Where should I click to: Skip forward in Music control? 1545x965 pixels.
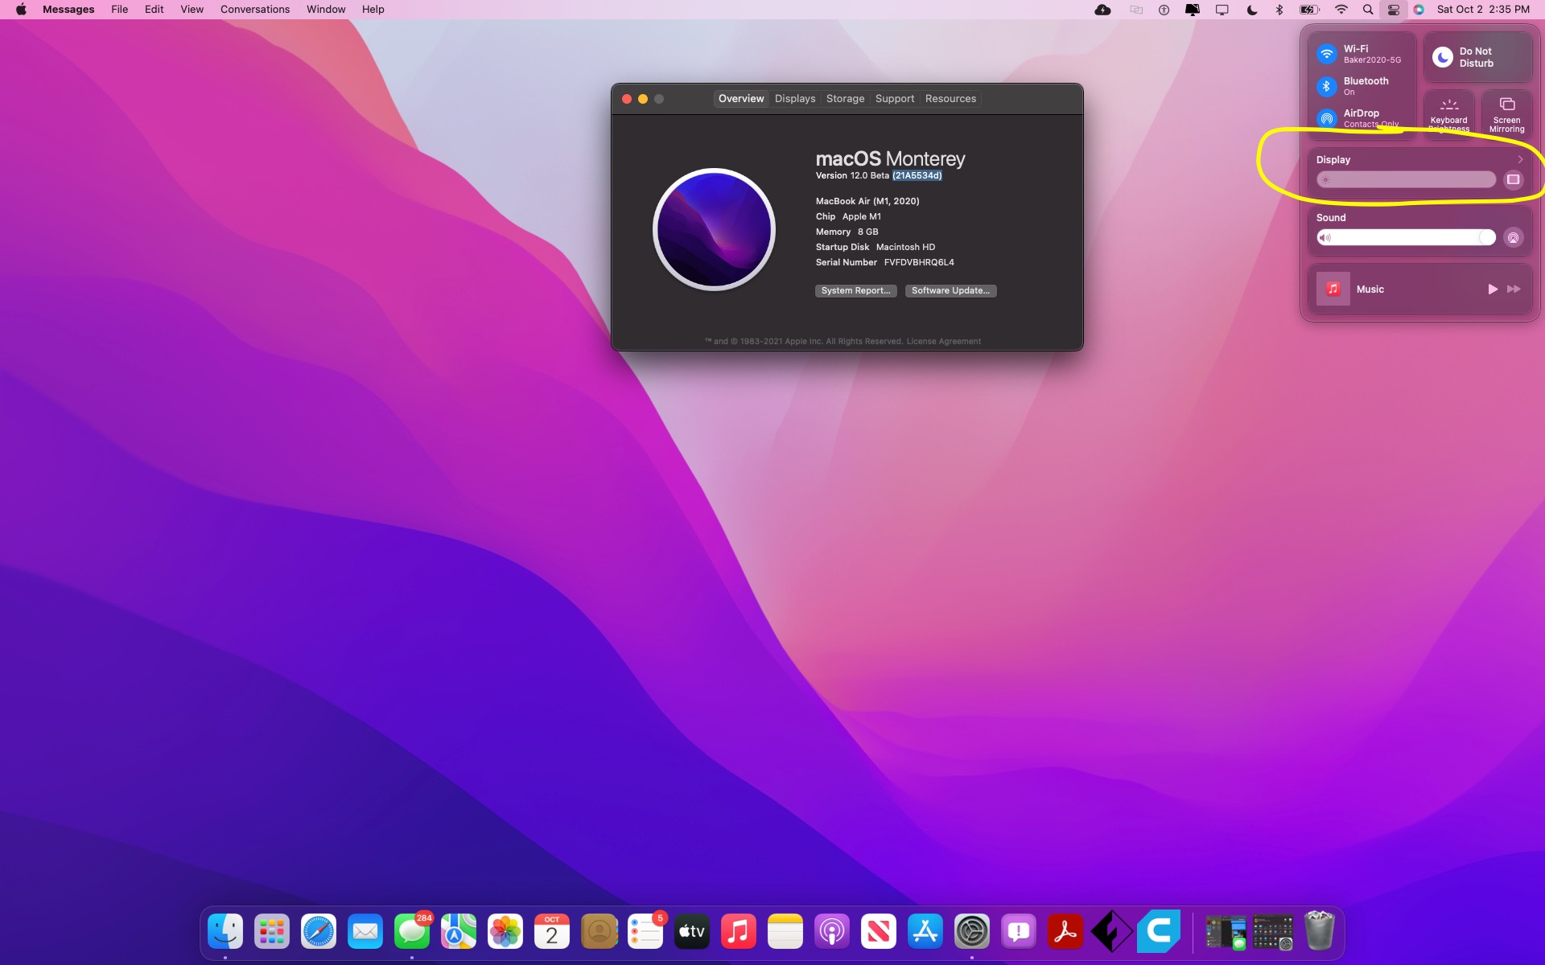tap(1514, 289)
